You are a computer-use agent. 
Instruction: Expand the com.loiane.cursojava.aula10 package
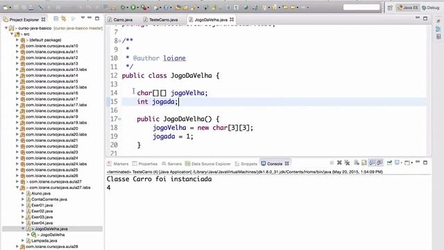(x=17, y=46)
